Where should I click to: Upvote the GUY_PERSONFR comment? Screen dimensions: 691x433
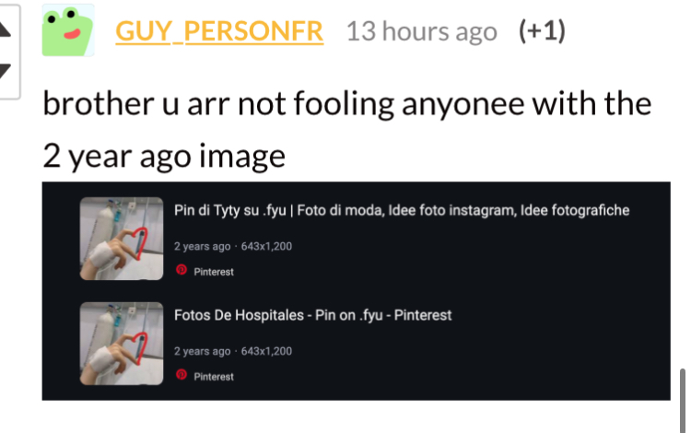tap(5, 29)
